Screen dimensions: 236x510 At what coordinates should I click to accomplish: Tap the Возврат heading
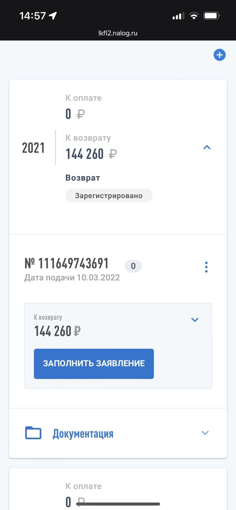point(83,178)
